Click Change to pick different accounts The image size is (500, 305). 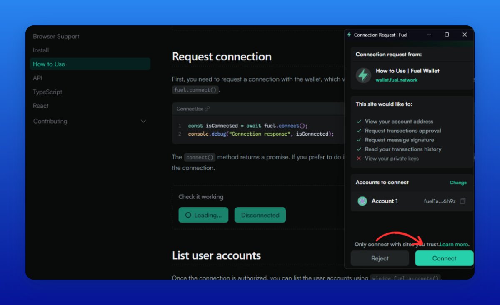(458, 183)
